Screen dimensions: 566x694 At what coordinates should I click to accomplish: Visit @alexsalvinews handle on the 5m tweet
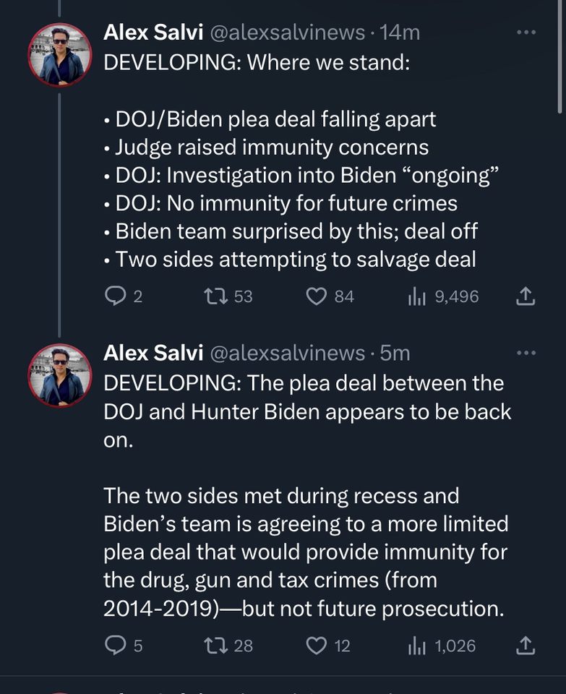(287, 353)
